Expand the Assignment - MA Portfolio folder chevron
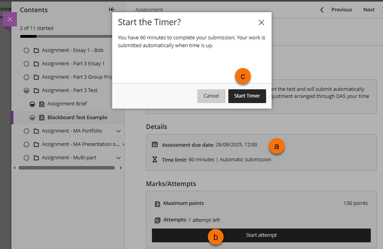Image resolution: width=383 pixels, height=249 pixels. pos(118,131)
